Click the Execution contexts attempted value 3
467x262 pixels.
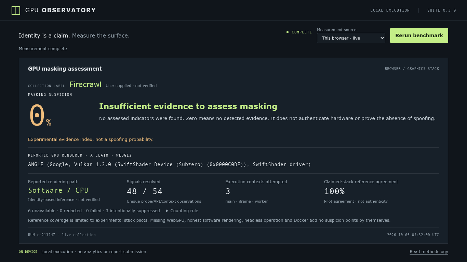coord(228,191)
